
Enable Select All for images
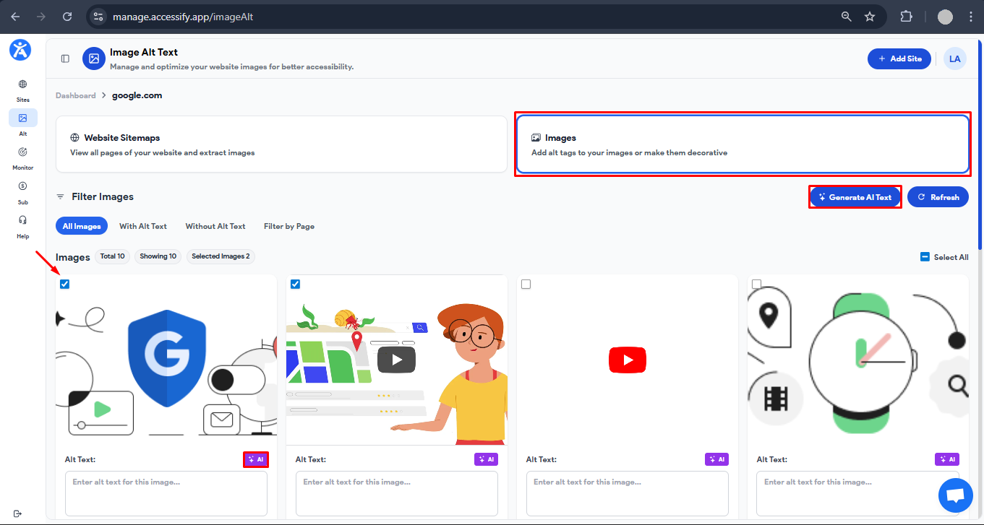(x=944, y=256)
